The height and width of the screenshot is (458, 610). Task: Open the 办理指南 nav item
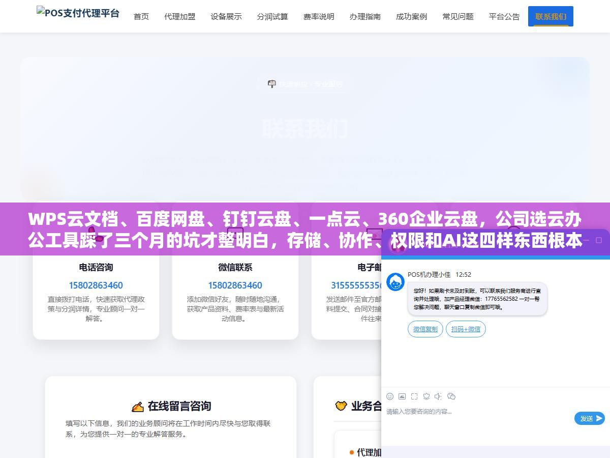coord(365,16)
